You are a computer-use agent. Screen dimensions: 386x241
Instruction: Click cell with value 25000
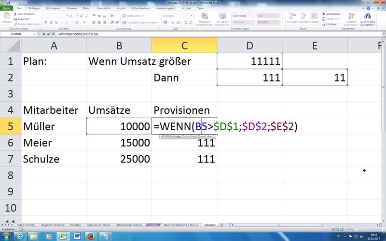pyautogui.click(x=119, y=159)
